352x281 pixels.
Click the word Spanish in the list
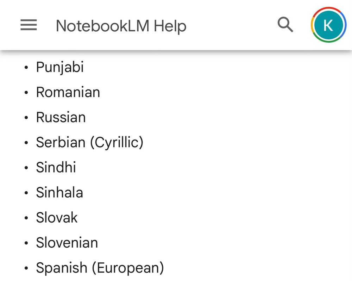coord(62,268)
